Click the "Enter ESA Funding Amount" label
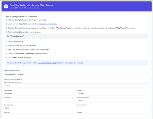153x119 pixels. (13, 80)
